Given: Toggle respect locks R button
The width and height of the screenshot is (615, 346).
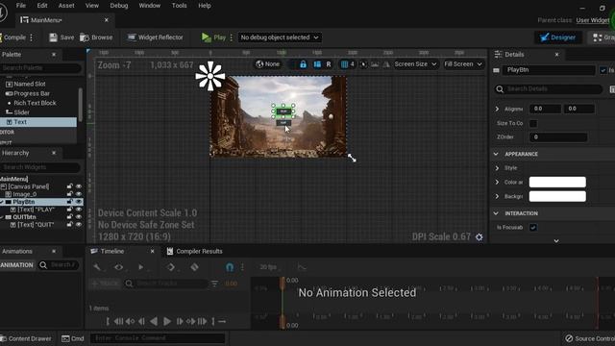Looking at the screenshot, I should [329, 64].
